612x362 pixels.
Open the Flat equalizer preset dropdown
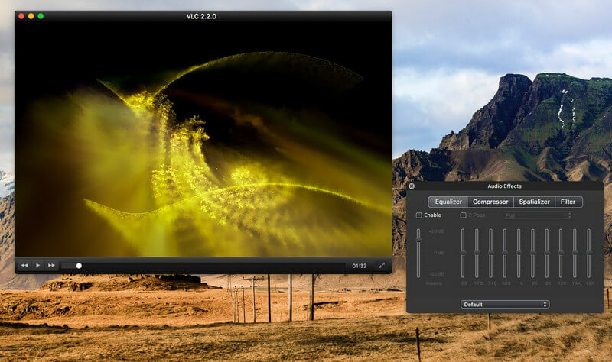(538, 215)
